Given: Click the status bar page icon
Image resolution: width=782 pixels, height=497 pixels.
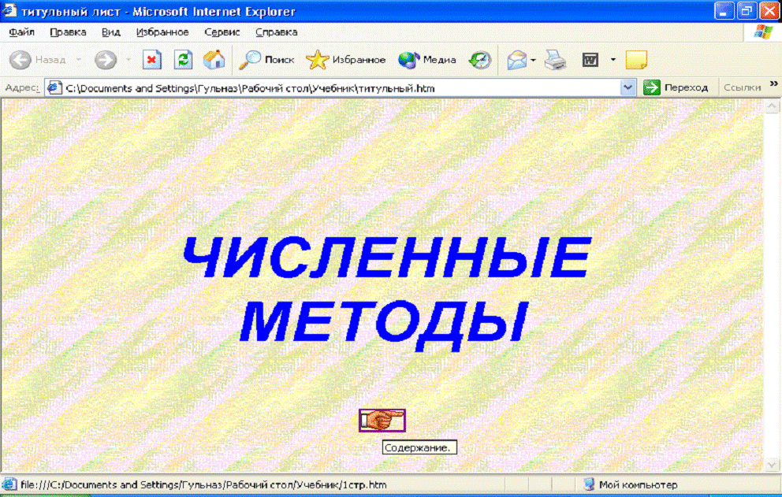Looking at the screenshot, I should (x=9, y=484).
